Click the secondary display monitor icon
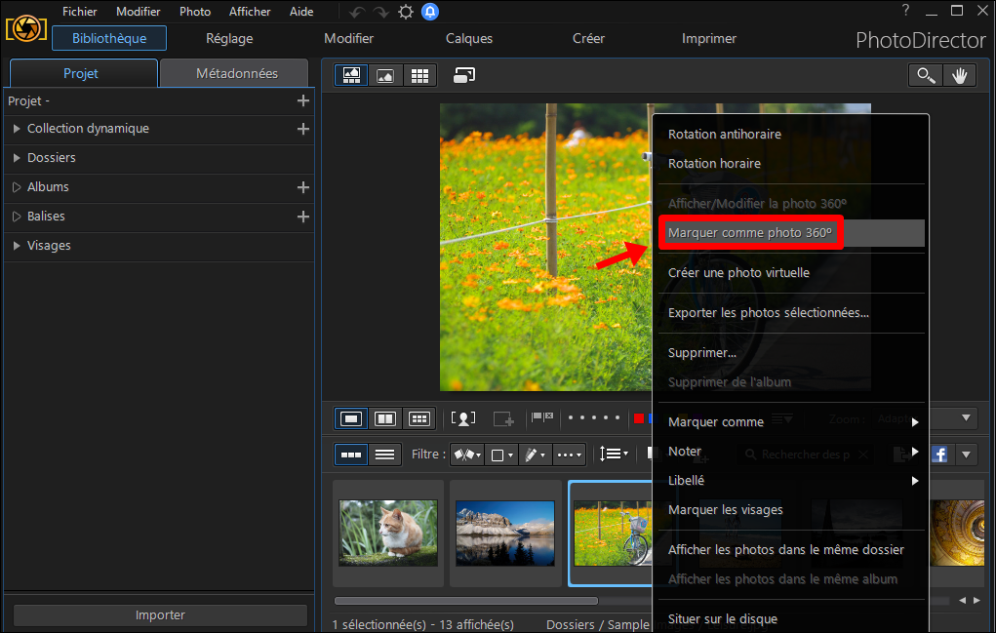Screen dimensions: 996x633 coord(464,75)
